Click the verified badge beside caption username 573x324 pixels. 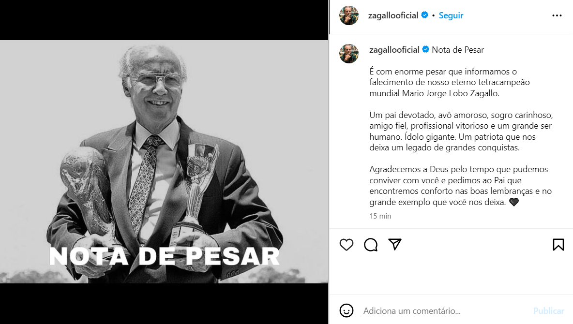(x=426, y=49)
